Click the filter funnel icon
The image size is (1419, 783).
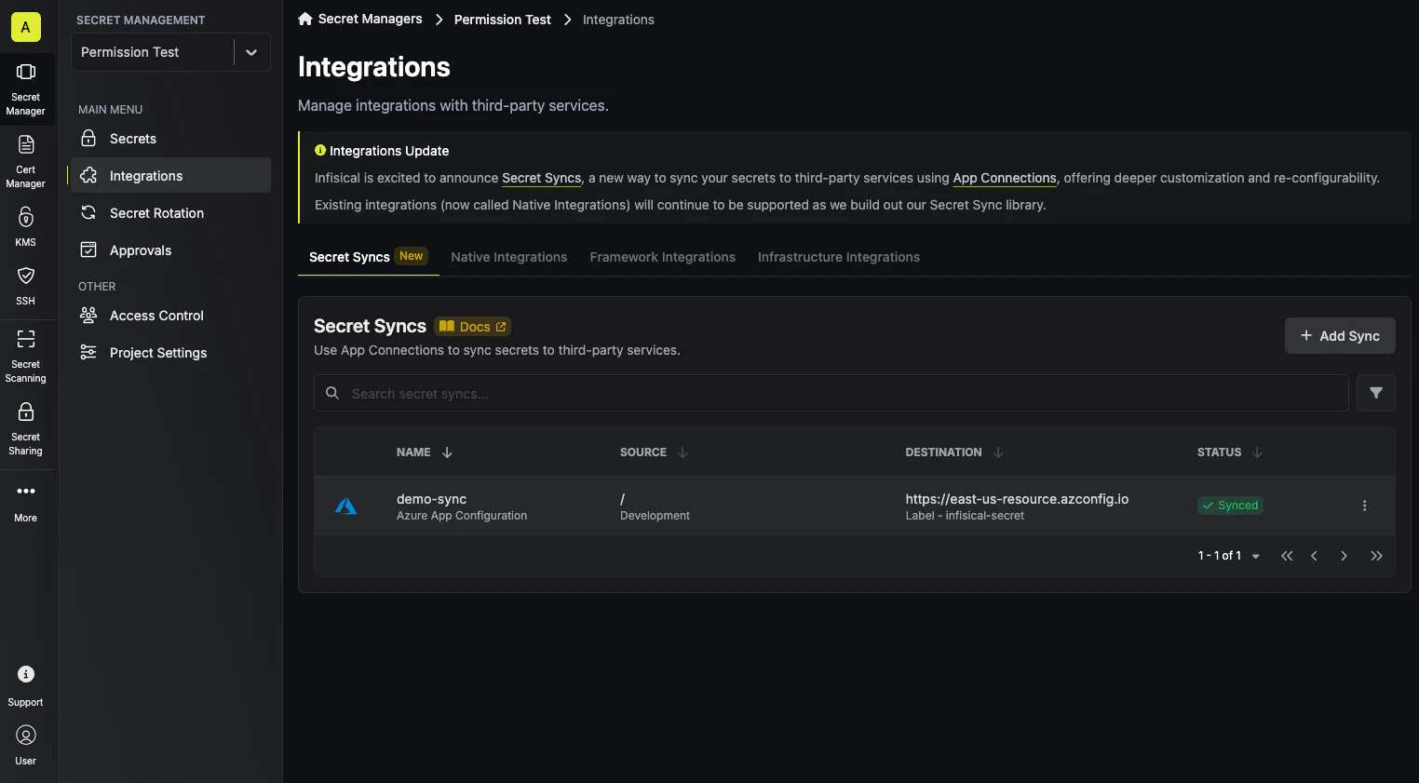tap(1376, 393)
